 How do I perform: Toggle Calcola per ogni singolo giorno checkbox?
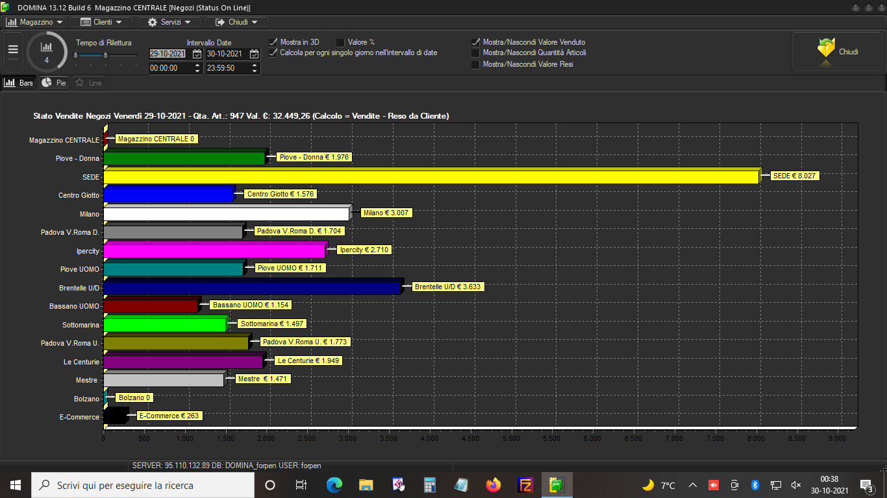coord(273,53)
